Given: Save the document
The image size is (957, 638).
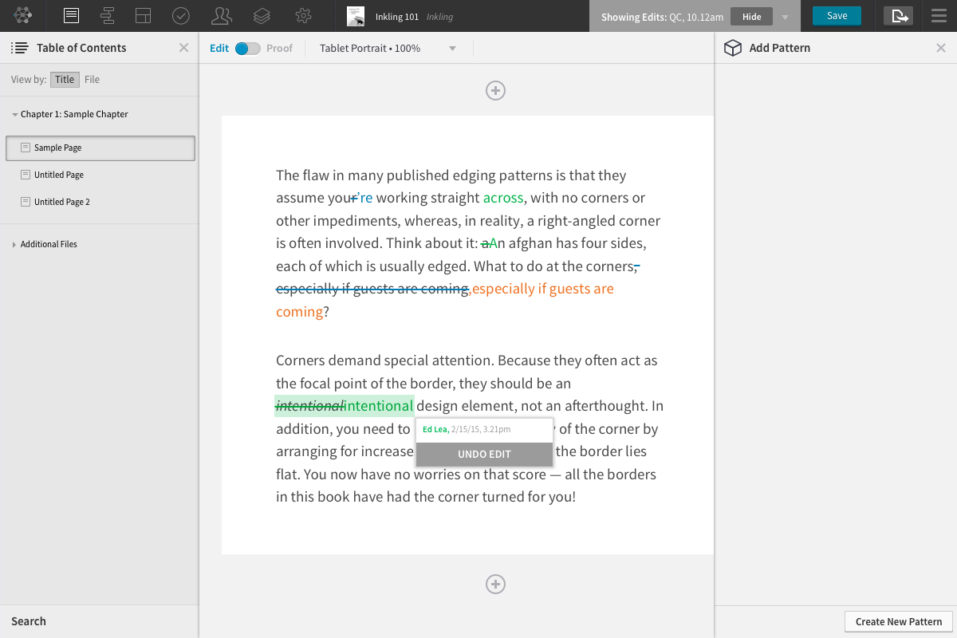Looking at the screenshot, I should pos(837,16).
